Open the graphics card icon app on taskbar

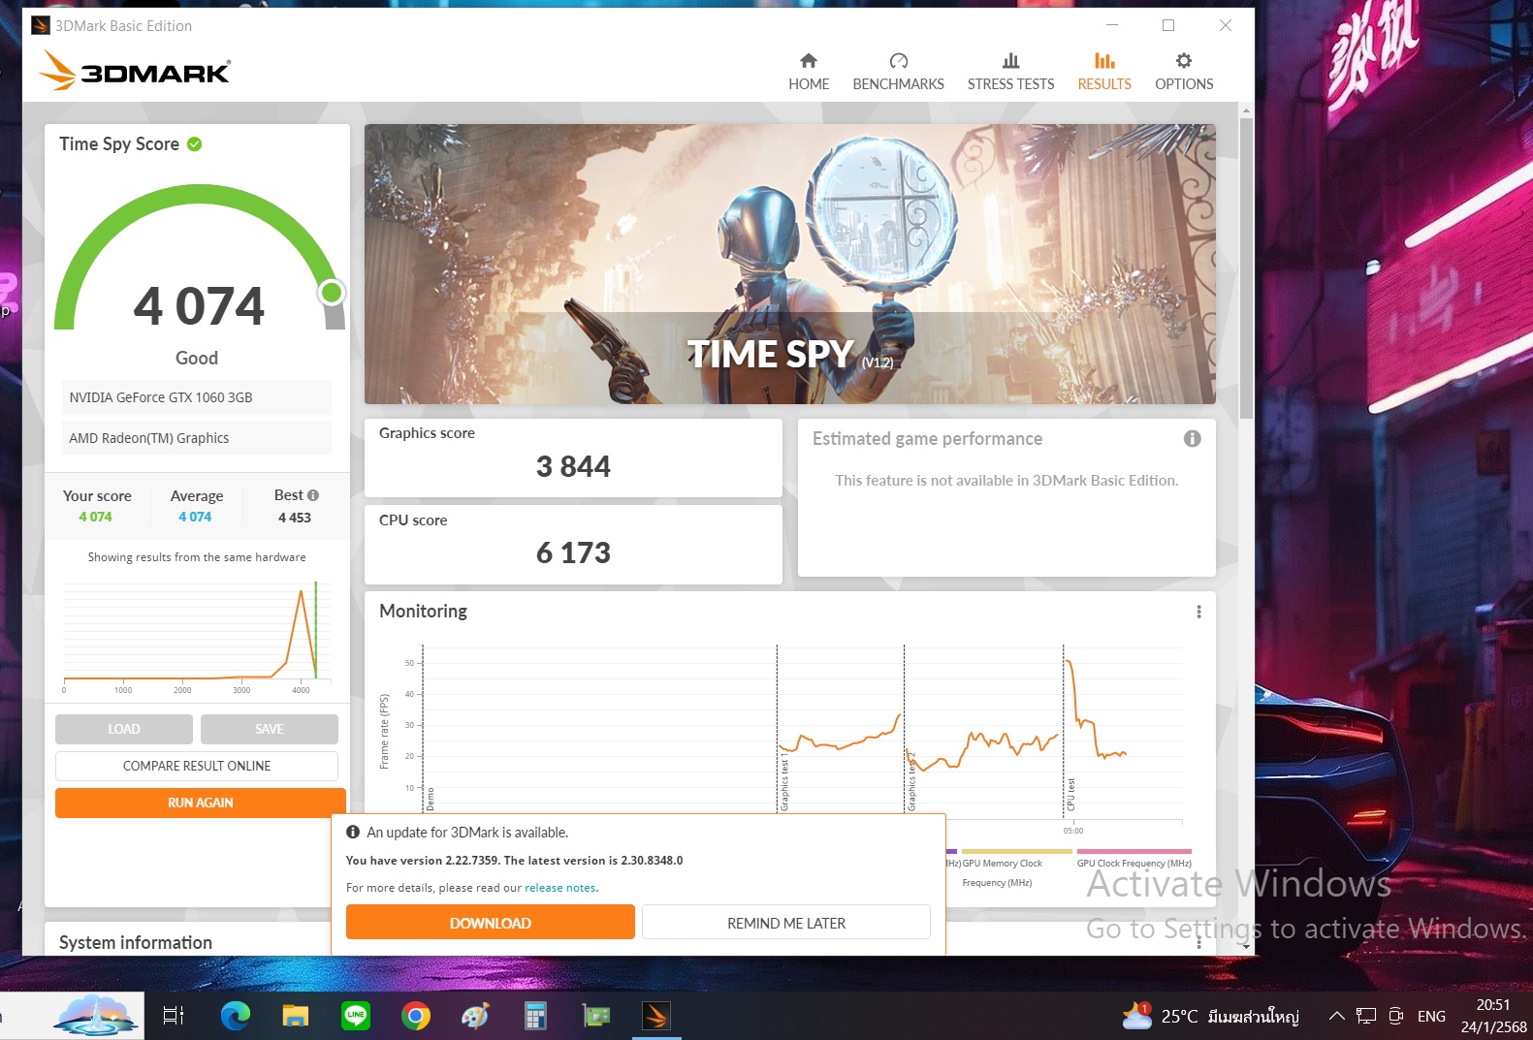tap(595, 1016)
